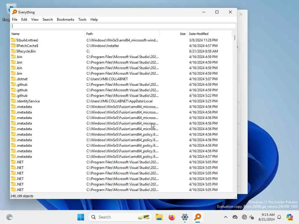Image resolution: width=299 pixels, height=224 pixels.
Task: Click the OneDrive cloud tray icon
Action: pos(235,217)
